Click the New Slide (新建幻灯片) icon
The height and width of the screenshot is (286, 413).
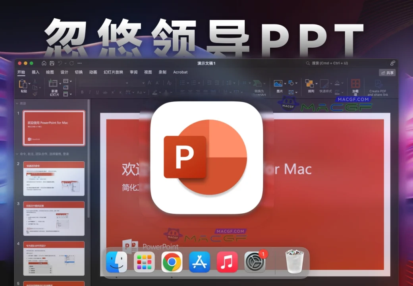coord(53,84)
